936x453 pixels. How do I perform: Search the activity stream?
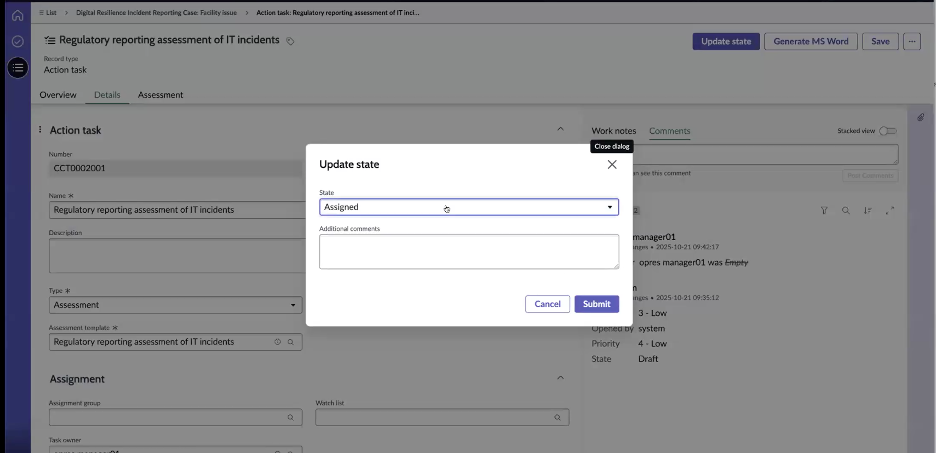(846, 210)
